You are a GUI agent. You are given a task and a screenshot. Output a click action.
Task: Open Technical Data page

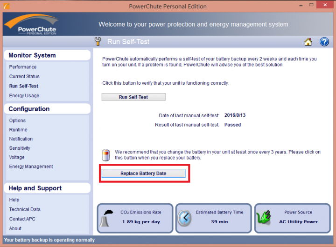(x=25, y=209)
